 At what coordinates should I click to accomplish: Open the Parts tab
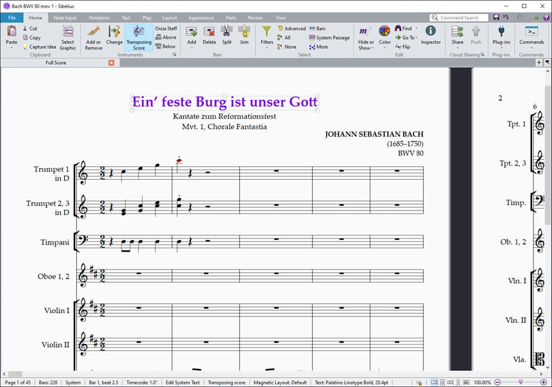[231, 17]
